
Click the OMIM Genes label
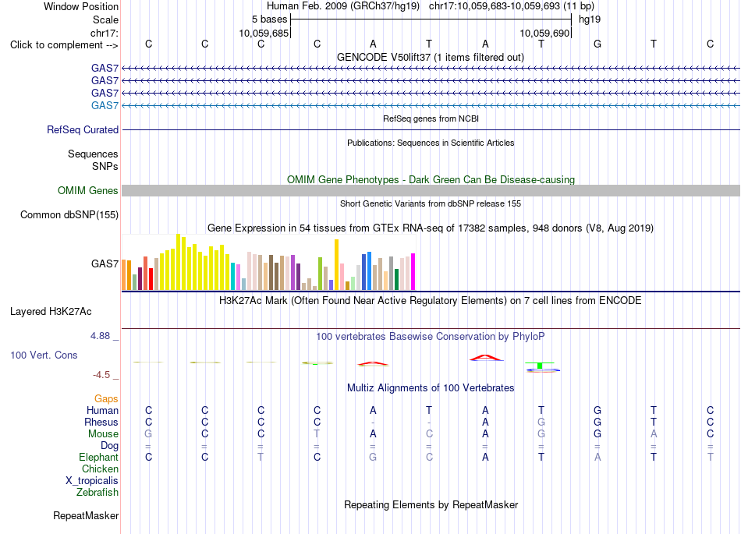coord(88,191)
